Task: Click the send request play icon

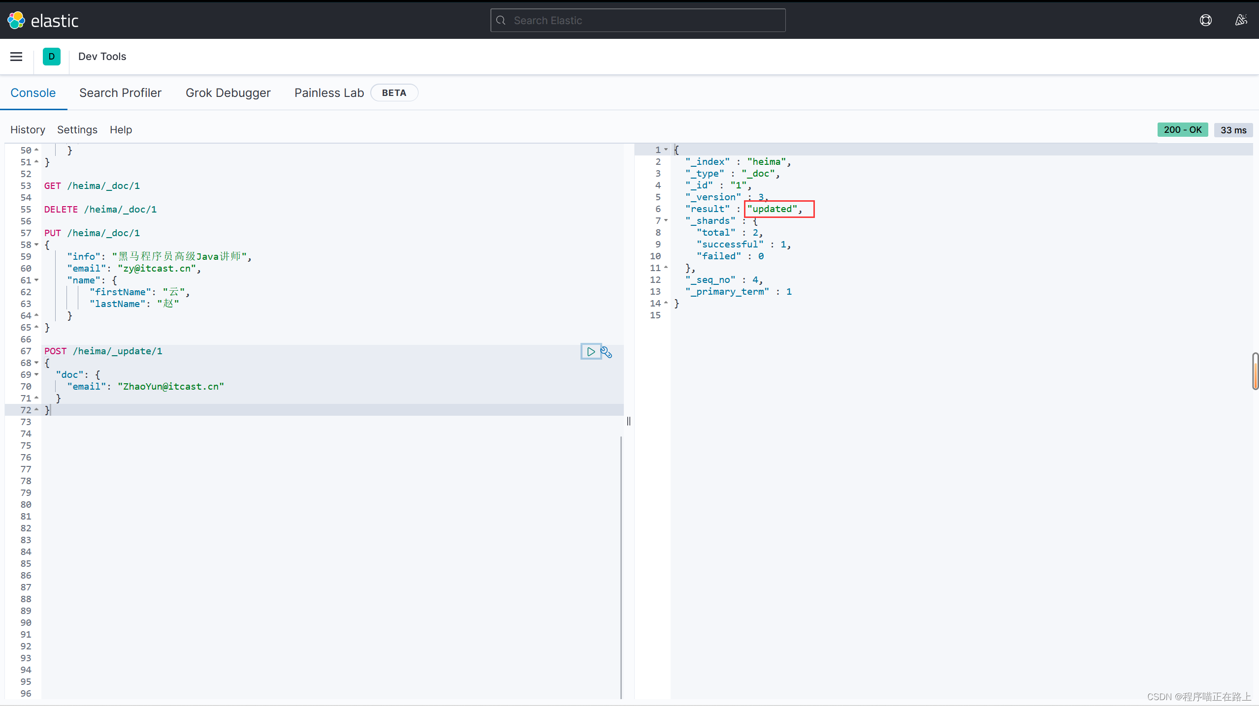Action: coord(590,351)
